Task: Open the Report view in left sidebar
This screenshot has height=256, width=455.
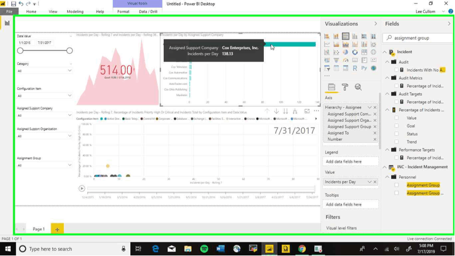Action: (x=7, y=23)
